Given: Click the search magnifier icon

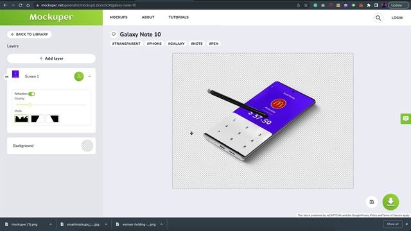Looking at the screenshot, I should (378, 18).
